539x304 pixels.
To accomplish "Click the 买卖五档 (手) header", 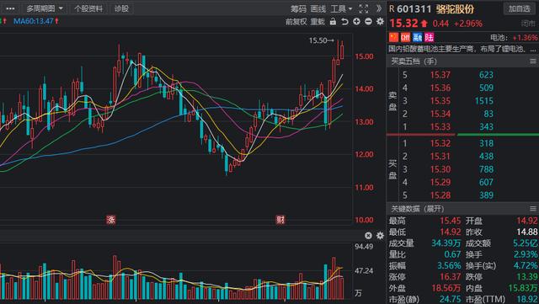I will (414, 61).
